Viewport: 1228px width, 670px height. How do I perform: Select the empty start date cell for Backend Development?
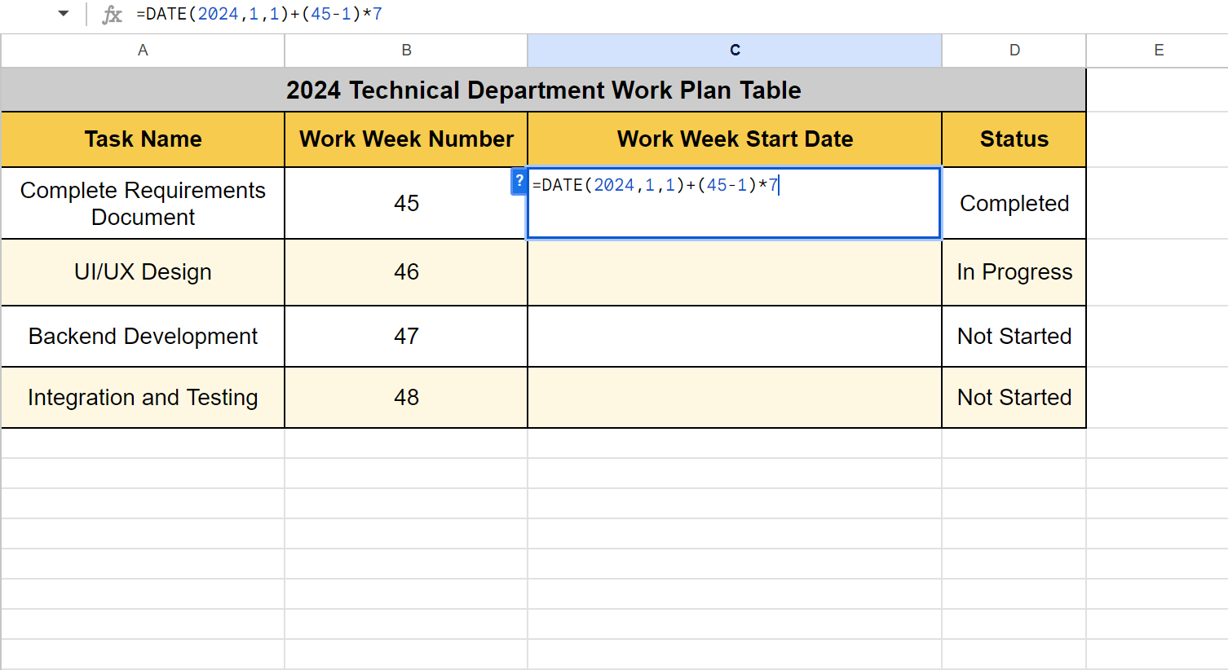(x=735, y=337)
